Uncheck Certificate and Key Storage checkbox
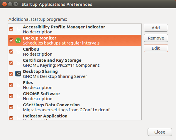Viewport: 176px width, 140px height. [11, 63]
